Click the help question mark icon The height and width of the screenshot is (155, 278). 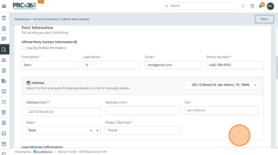[x=252, y=6]
